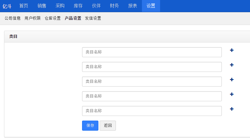Viewport: 250px width, 140px height.
Task: Select the 财务 menu item
Action: [x=114, y=6]
